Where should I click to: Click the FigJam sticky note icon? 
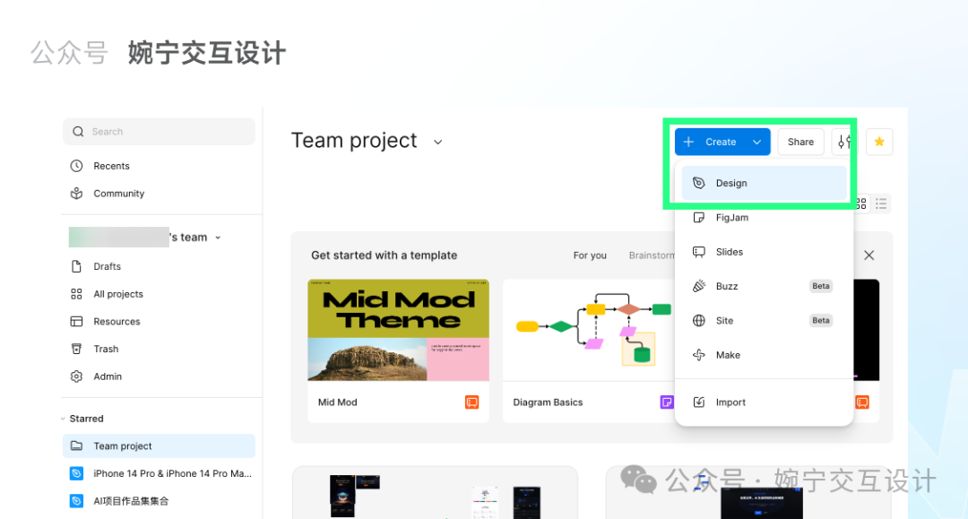pyautogui.click(x=699, y=217)
